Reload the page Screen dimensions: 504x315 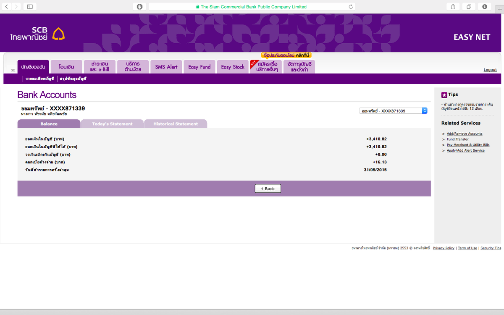[351, 7]
